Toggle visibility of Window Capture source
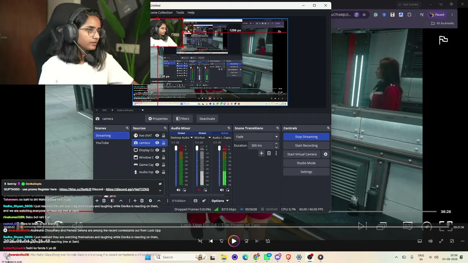The height and width of the screenshot is (263, 468). tap(157, 157)
